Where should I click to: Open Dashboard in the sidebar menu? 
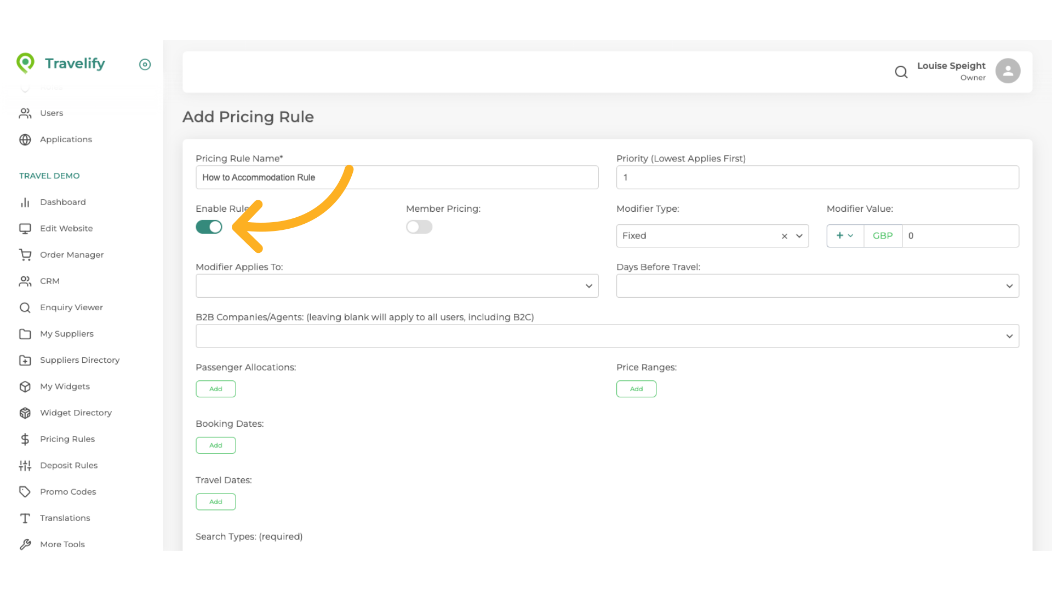click(62, 202)
